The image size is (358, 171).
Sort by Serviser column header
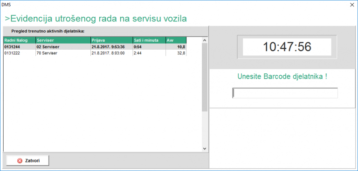click(63, 40)
